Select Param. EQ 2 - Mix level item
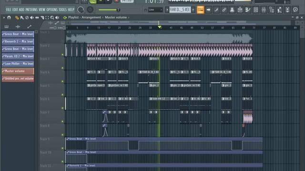The image size is (305, 171). tap(18, 56)
